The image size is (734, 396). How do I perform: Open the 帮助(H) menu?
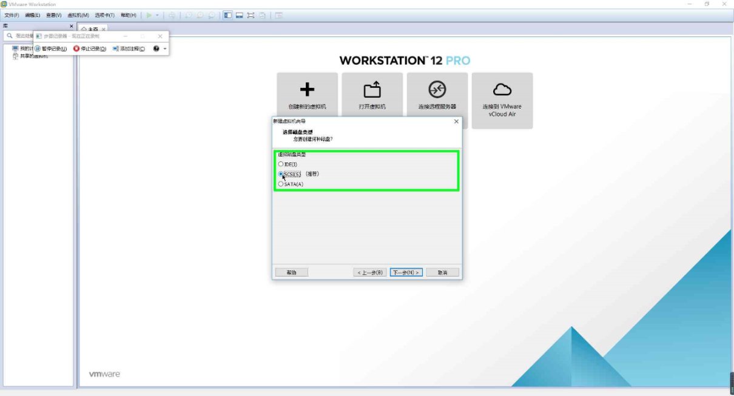tap(128, 15)
